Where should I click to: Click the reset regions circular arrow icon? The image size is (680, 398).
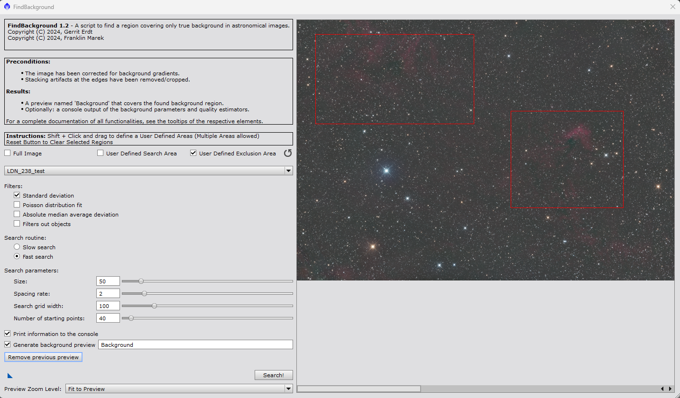pos(288,153)
